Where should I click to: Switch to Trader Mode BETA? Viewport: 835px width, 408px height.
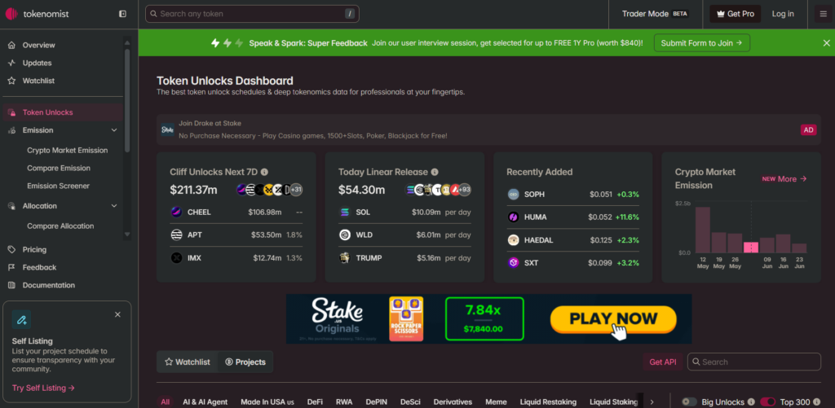[655, 14]
